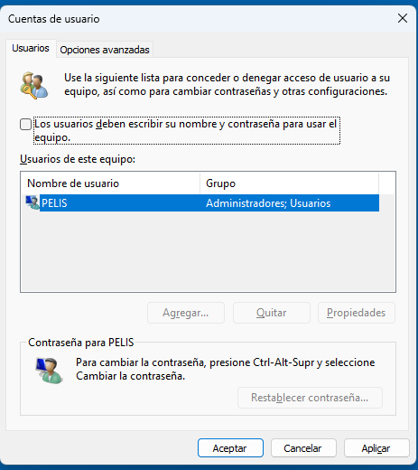418x470 pixels.
Task: Click the Administradores; Usuarios group cell
Action: click(268, 203)
